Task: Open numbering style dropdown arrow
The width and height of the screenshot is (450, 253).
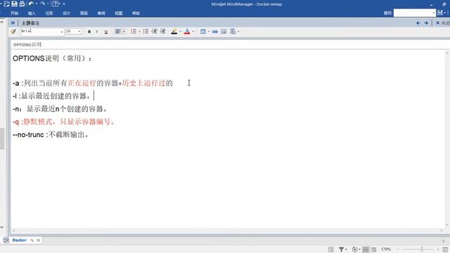Action: (x=139, y=32)
